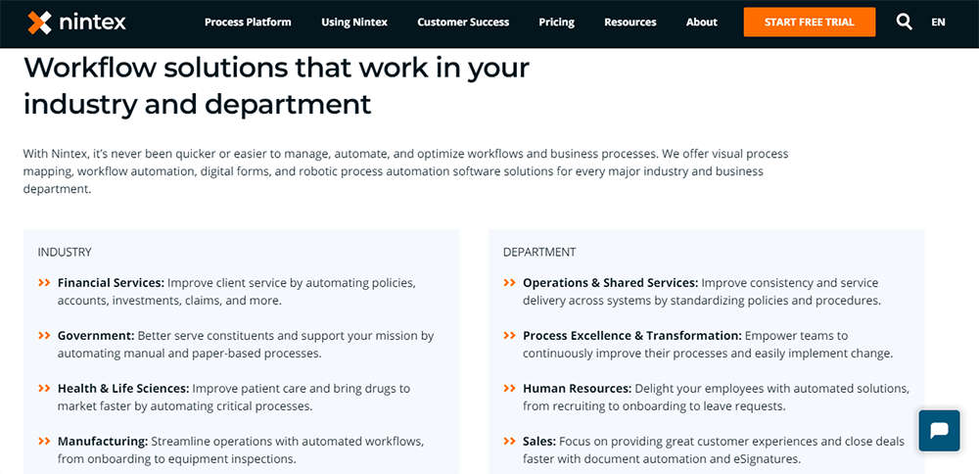This screenshot has height=474, width=979.
Task: Open the Process Platform menu
Action: click(x=248, y=22)
